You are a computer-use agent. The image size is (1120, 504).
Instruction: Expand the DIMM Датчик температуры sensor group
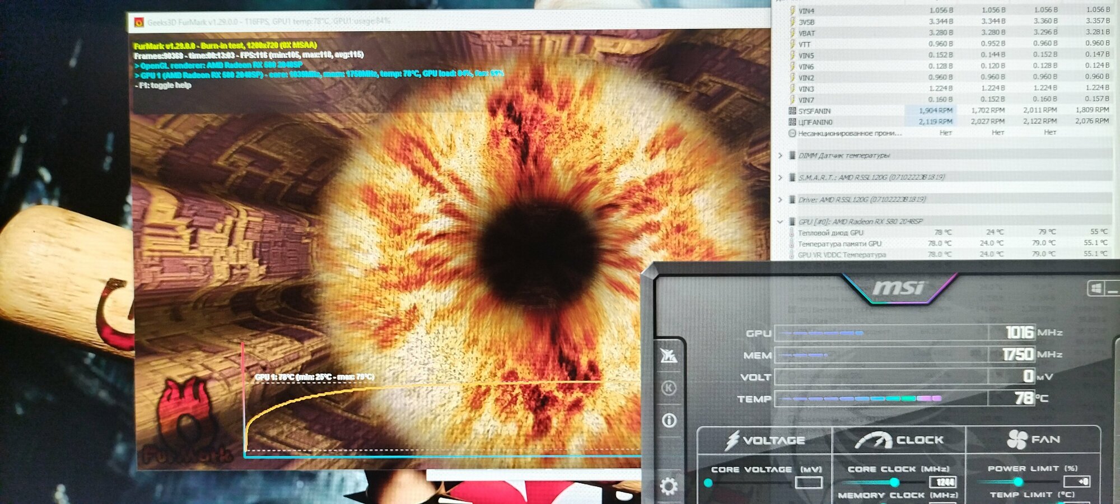pos(780,156)
